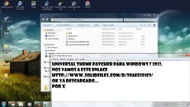The image size is (190, 107).
Task: Open the Google Chrome desktop shortcut
Action: (x=7, y=5)
